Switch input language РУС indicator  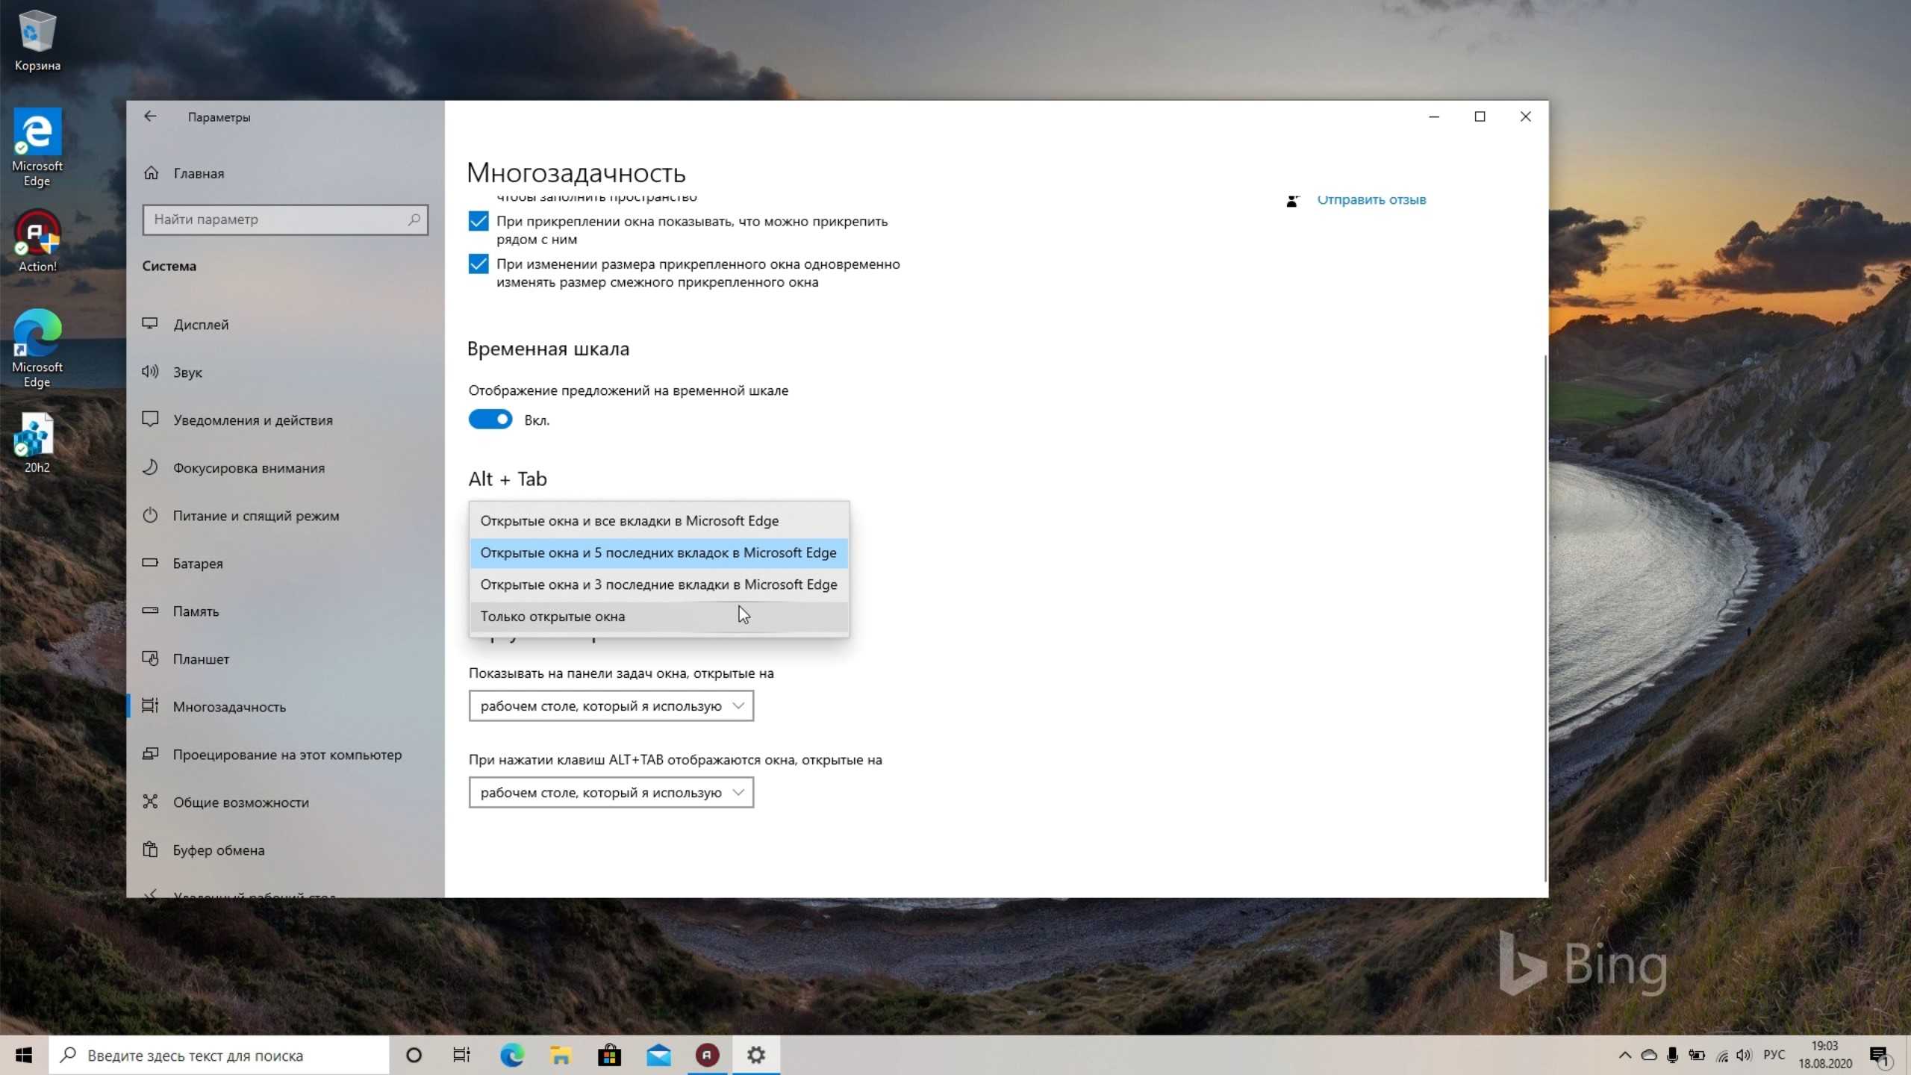coord(1774,1056)
